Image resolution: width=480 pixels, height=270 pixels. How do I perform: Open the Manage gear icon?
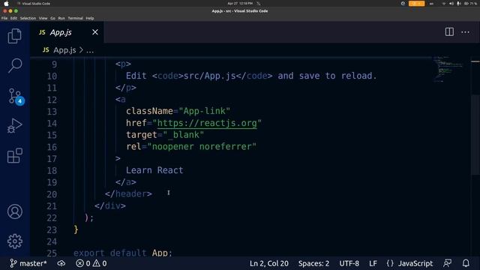coord(15,241)
